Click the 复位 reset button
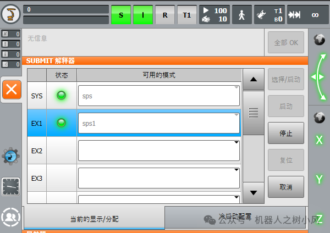330x233 pixels. pyautogui.click(x=286, y=160)
